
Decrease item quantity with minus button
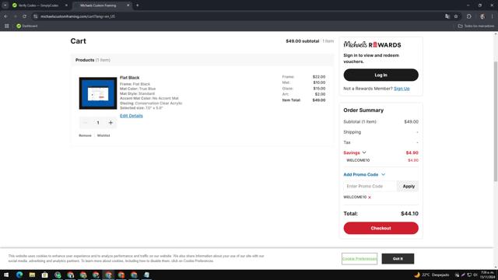[85, 123]
